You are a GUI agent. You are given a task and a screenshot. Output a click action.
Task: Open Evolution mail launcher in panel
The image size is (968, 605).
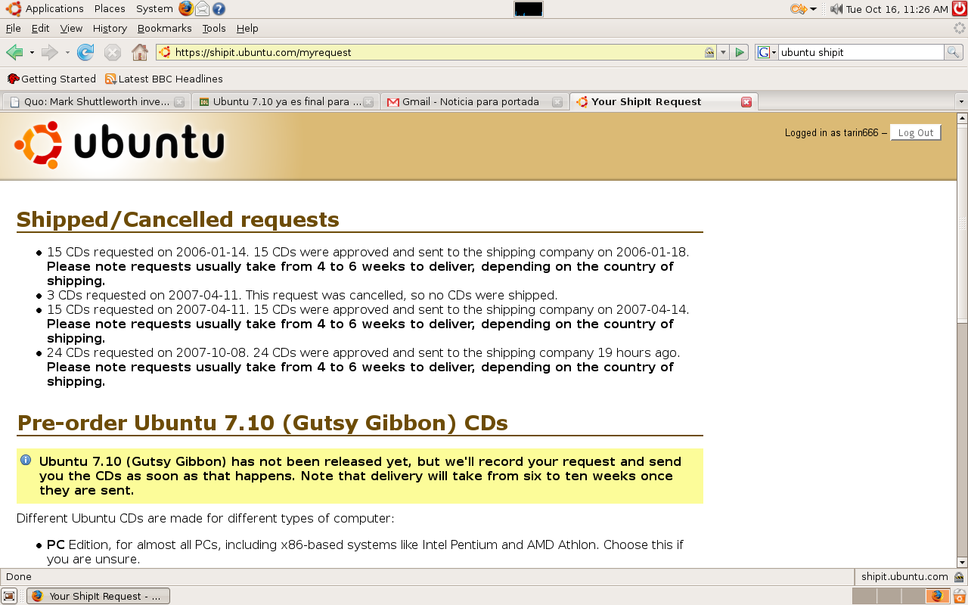tap(203, 9)
